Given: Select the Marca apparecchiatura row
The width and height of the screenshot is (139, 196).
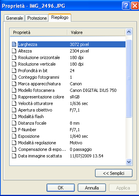Looking at the screenshot, I should pos(69,84).
